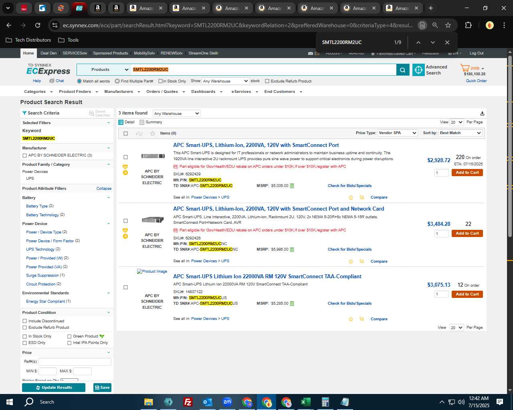Open the Dashboards menu
The image size is (513, 410).
(x=206, y=92)
